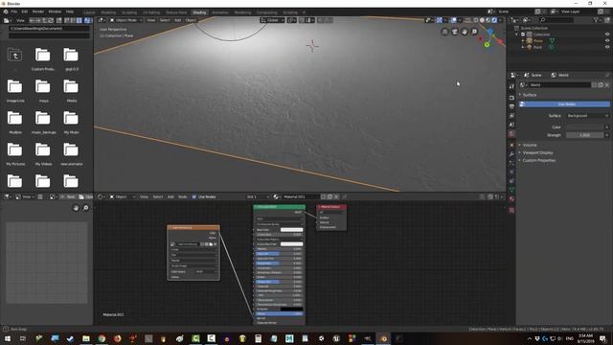Open the Render menu
This screenshot has height=345, width=613.
(38, 11)
